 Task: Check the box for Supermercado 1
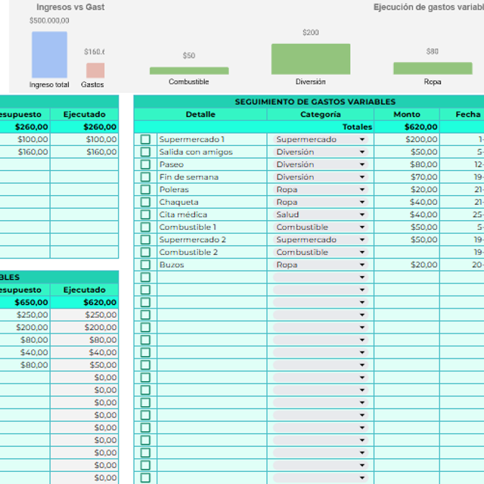(145, 139)
